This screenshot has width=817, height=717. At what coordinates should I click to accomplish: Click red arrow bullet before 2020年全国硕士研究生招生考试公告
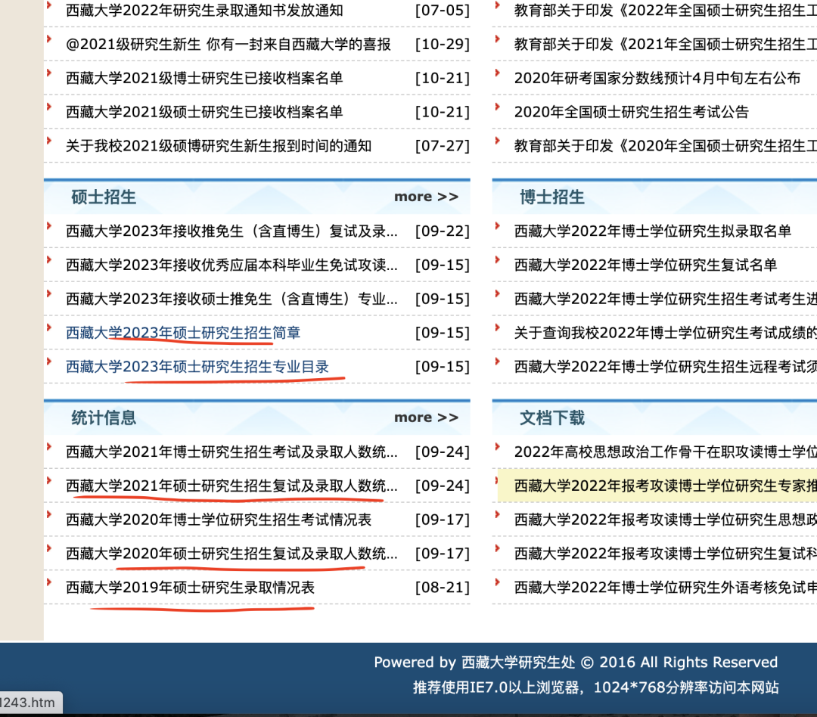pos(497,107)
